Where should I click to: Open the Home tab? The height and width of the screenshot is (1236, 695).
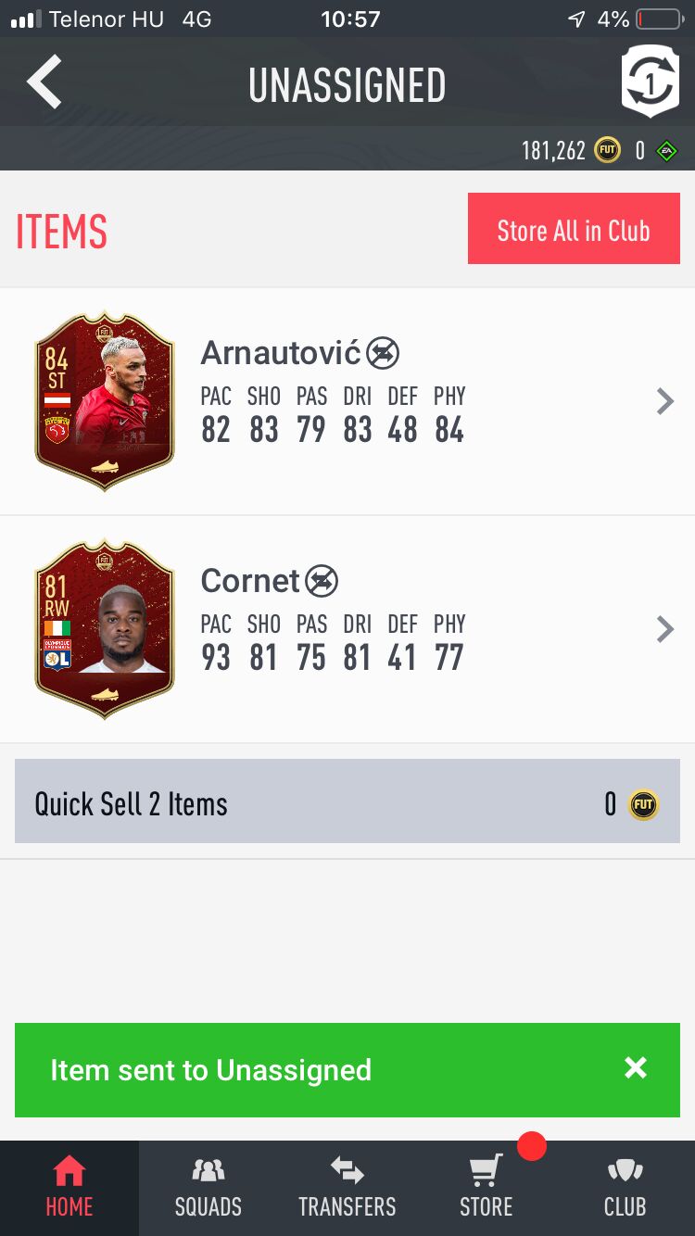(69, 1188)
